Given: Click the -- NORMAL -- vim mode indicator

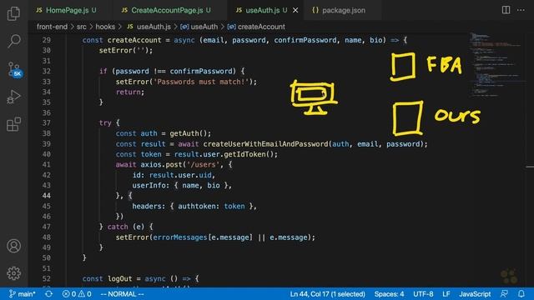Looking at the screenshot, I should click(x=123, y=294).
